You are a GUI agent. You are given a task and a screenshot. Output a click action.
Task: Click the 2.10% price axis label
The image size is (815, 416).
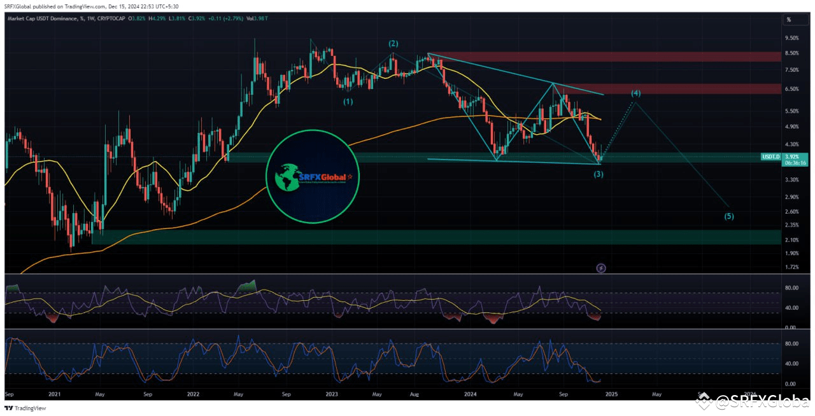pyautogui.click(x=792, y=239)
